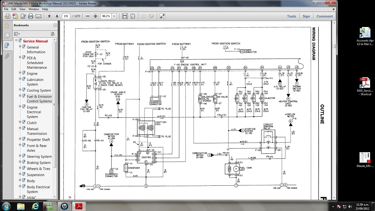The width and height of the screenshot is (375, 211).
Task: Zoom out using the minus button
Action: click(x=88, y=16)
